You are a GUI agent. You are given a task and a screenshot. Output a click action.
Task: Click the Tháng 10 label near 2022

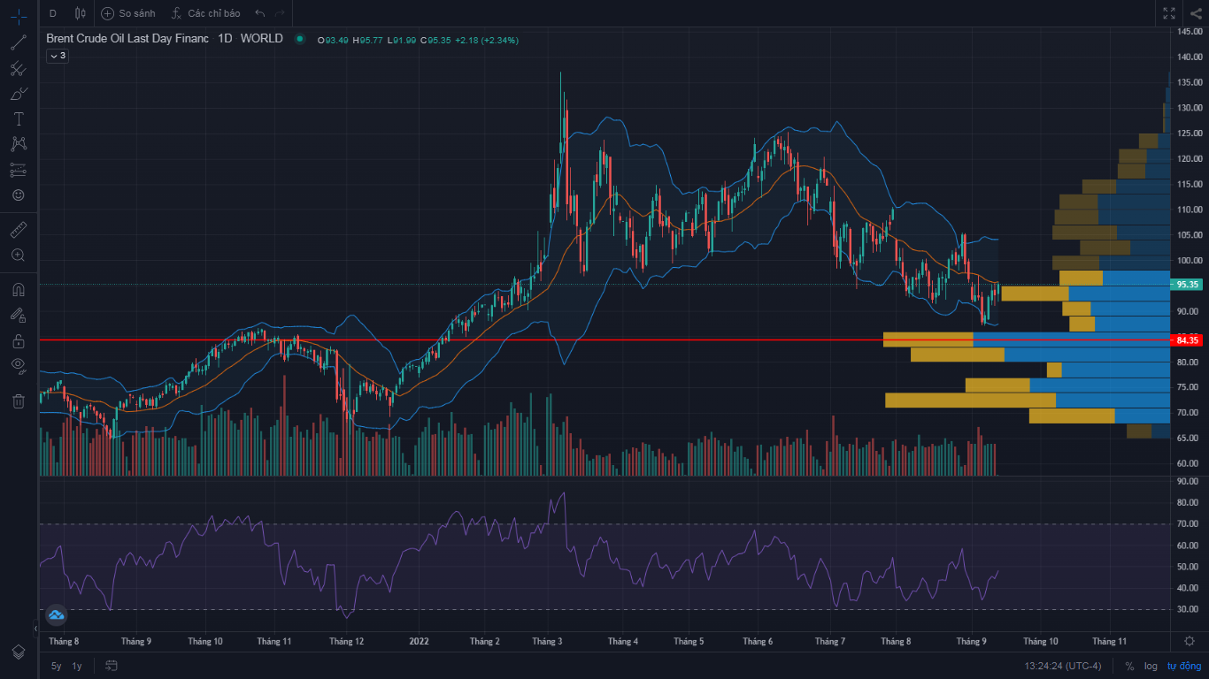click(x=204, y=641)
